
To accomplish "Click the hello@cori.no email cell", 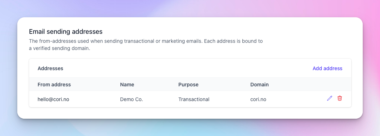I will (53, 99).
